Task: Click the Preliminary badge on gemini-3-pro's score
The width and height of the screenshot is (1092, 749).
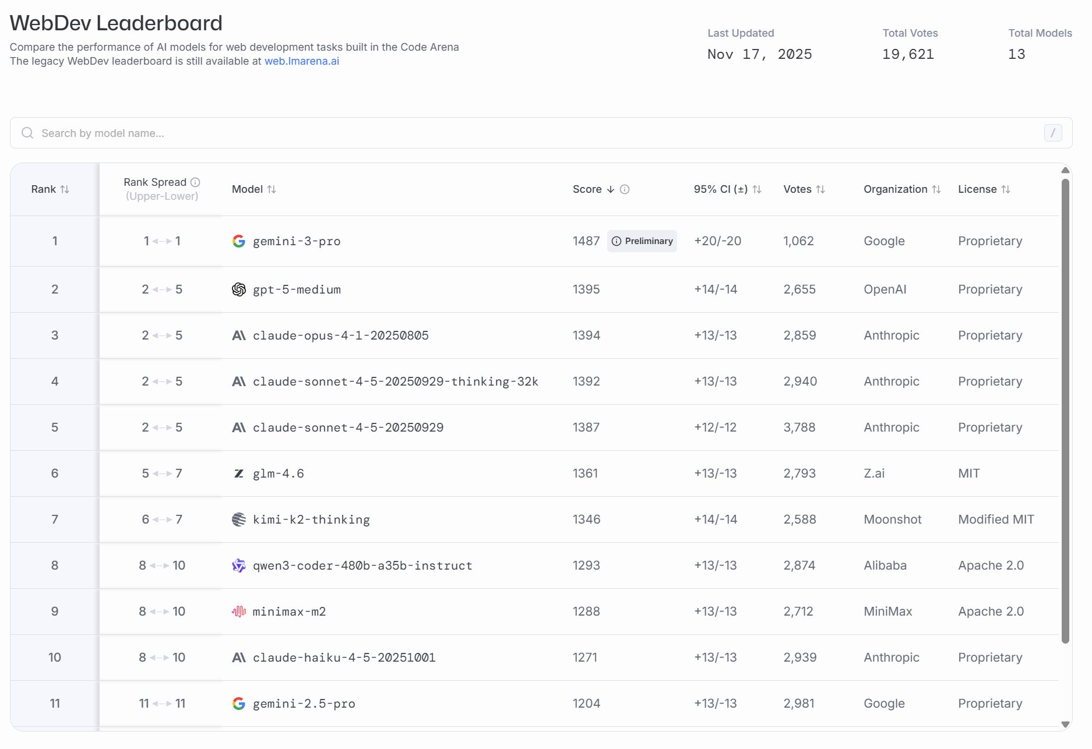Action: 642,241
